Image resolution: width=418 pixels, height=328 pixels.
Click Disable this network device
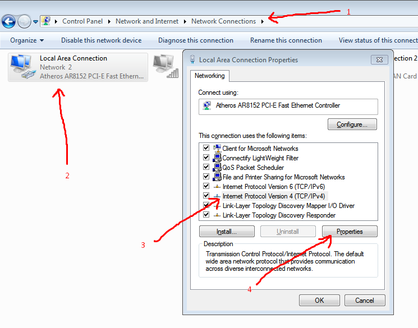[x=102, y=40]
